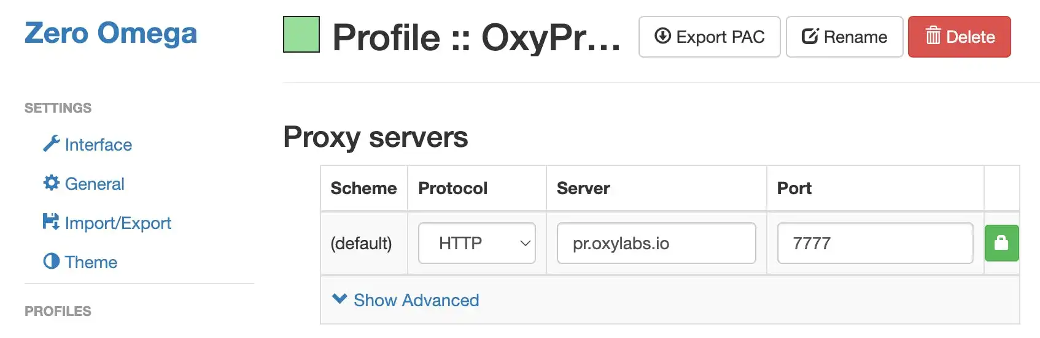This screenshot has width=1040, height=338.
Task: Click the wrench icon beside Interface
Action: pos(52,143)
